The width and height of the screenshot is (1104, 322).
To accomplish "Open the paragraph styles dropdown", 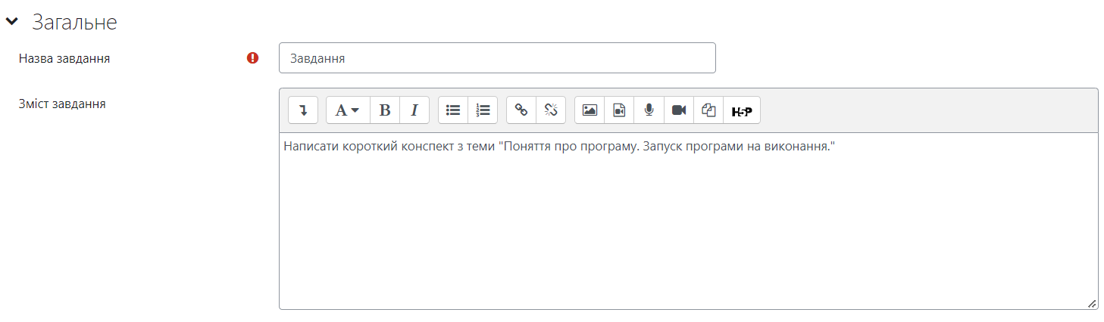I will pos(348,110).
